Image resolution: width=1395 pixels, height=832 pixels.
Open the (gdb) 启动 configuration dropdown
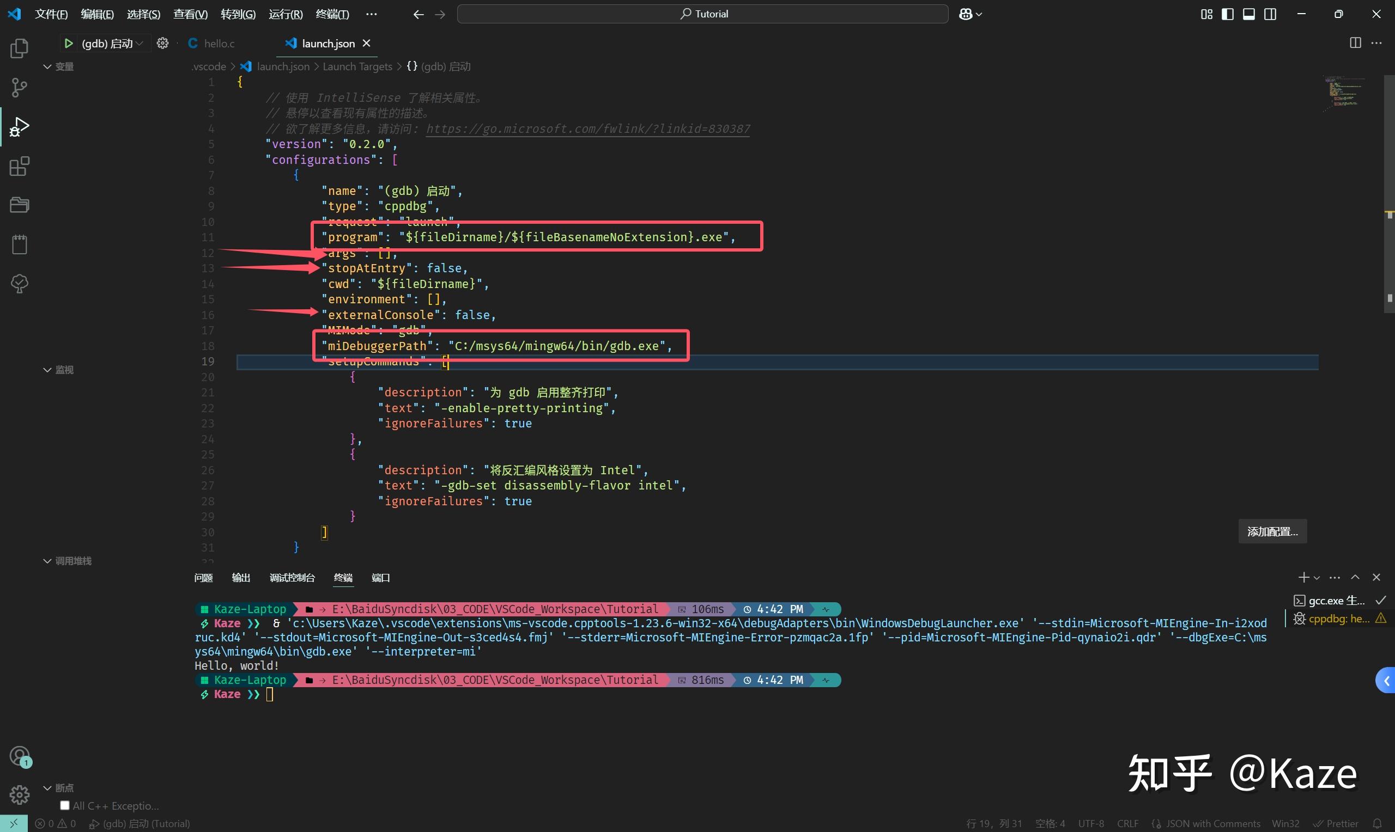click(139, 42)
